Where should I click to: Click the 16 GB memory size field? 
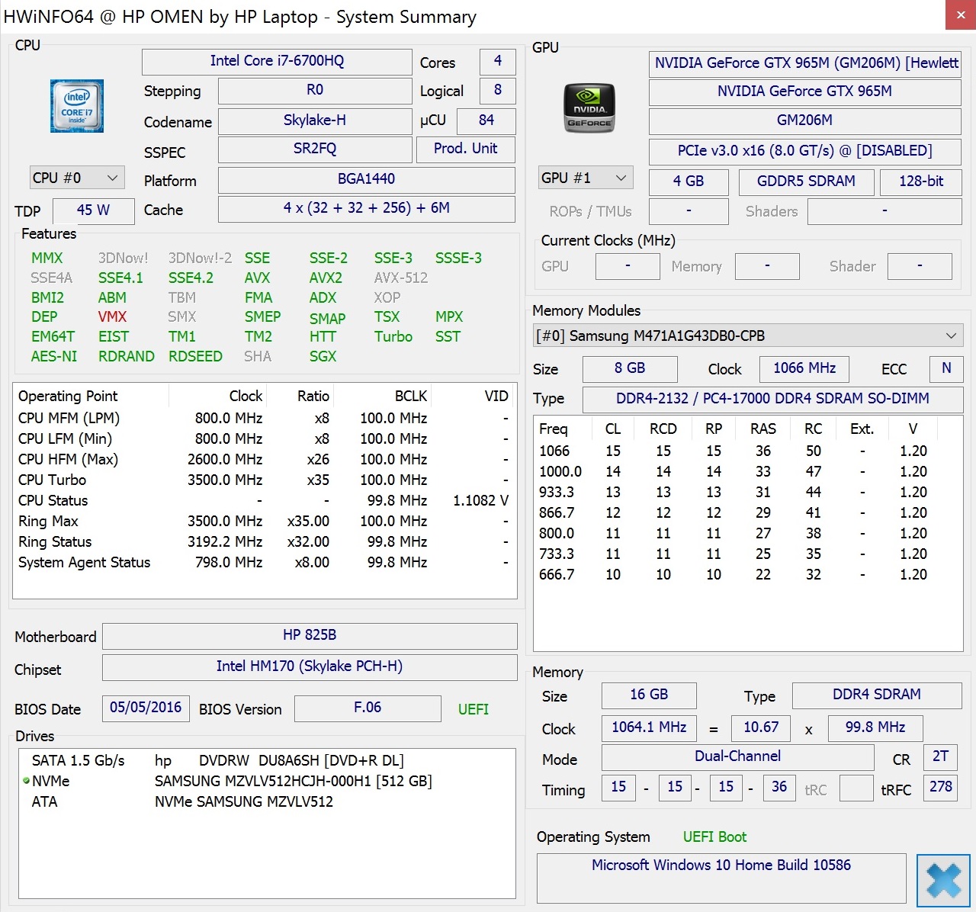(649, 695)
